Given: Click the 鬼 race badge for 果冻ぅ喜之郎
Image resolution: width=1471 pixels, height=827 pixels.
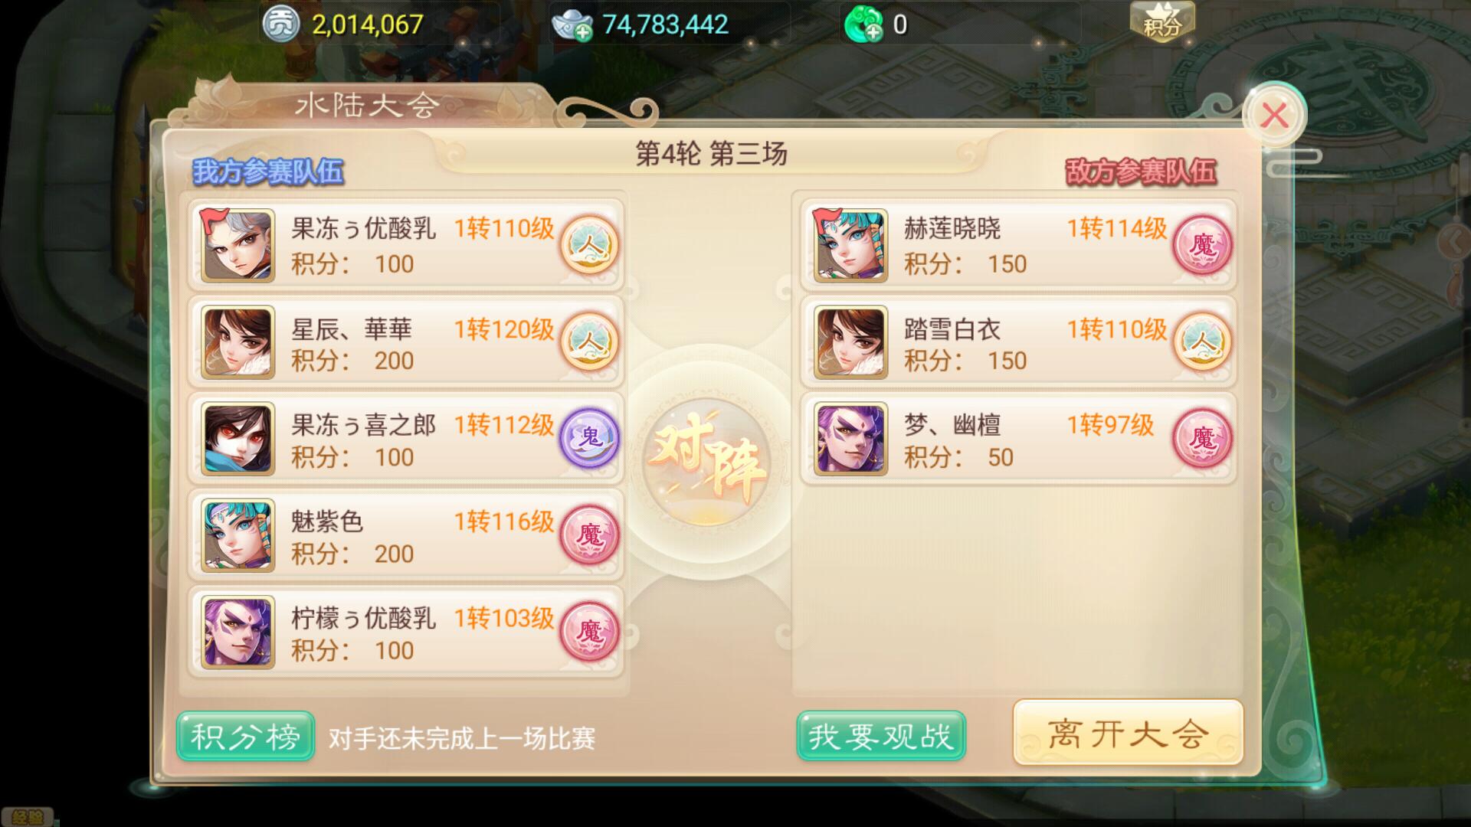Looking at the screenshot, I should tap(589, 438).
